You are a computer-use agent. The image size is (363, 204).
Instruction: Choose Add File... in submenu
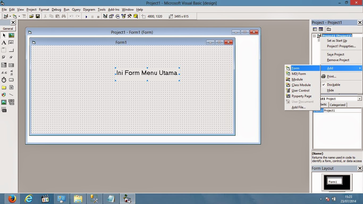pyautogui.click(x=302, y=107)
